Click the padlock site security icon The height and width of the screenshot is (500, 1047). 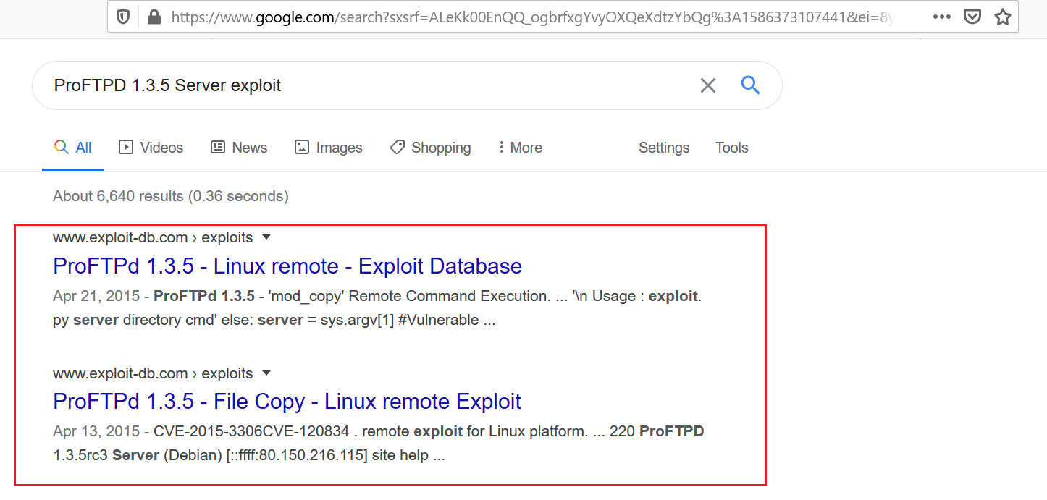154,17
